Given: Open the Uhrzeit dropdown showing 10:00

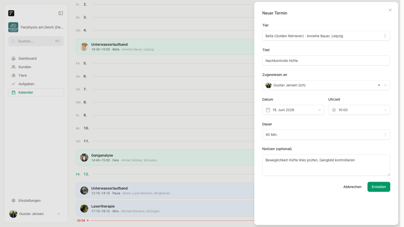Looking at the screenshot, I should pyautogui.click(x=359, y=110).
